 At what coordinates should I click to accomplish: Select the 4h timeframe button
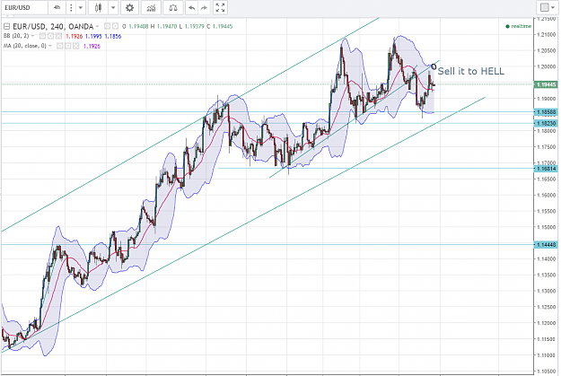[57, 7]
